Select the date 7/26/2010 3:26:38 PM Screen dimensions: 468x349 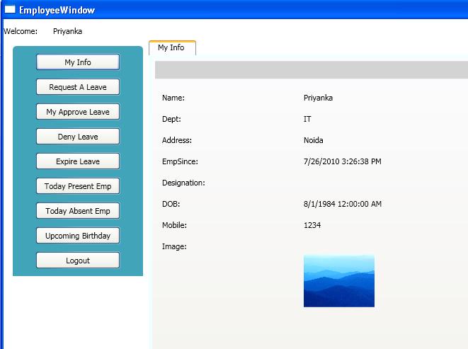tap(343, 161)
